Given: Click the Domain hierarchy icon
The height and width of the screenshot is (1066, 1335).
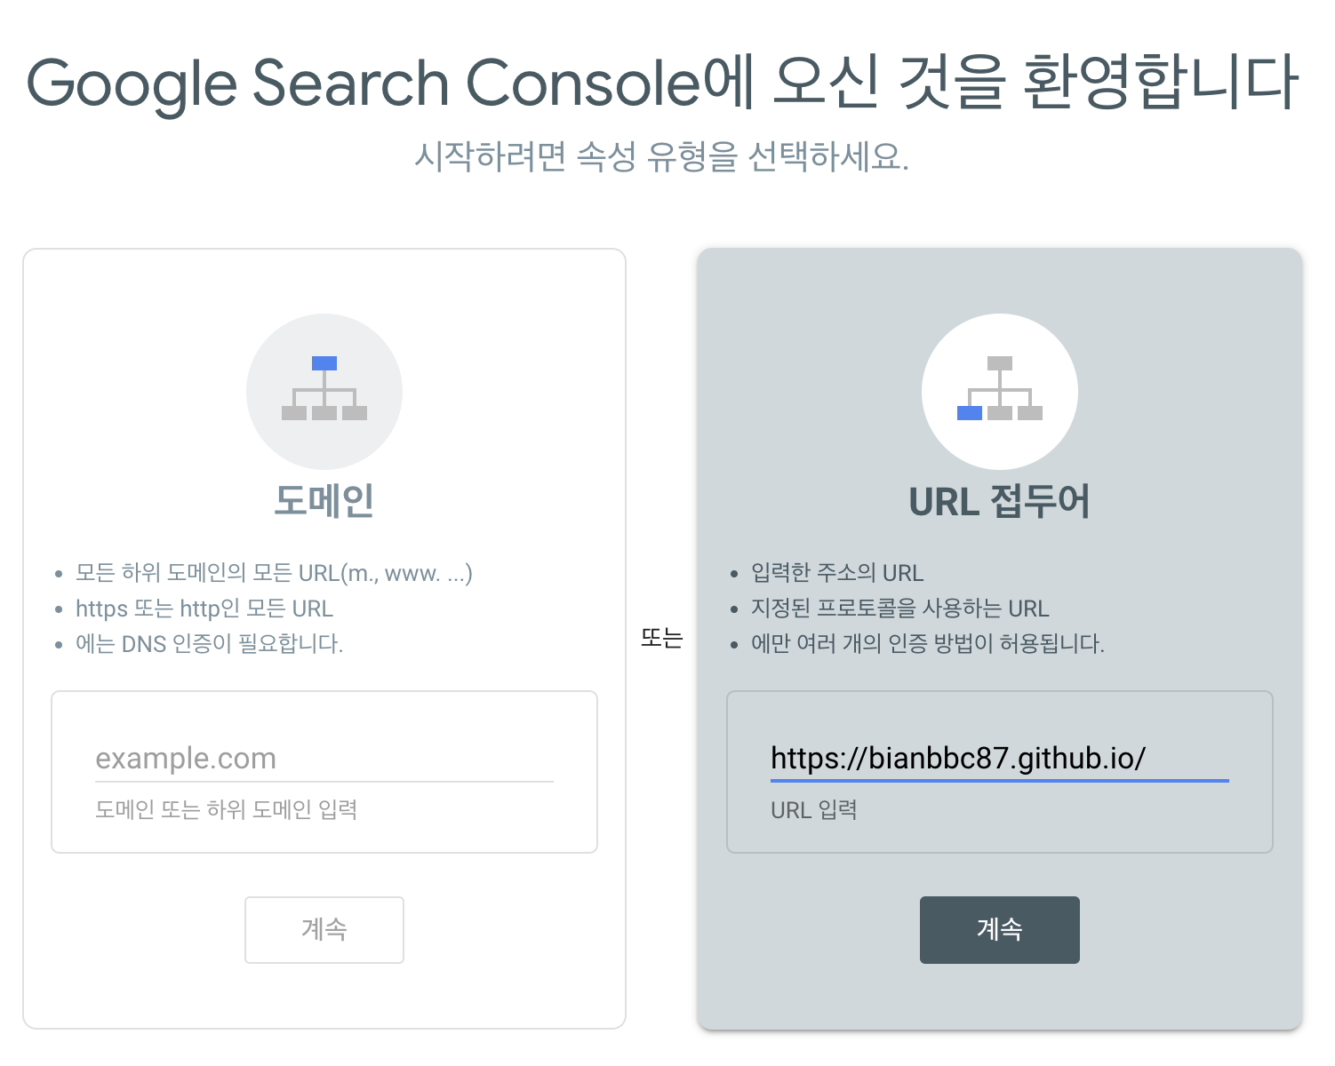Looking at the screenshot, I should (x=324, y=391).
